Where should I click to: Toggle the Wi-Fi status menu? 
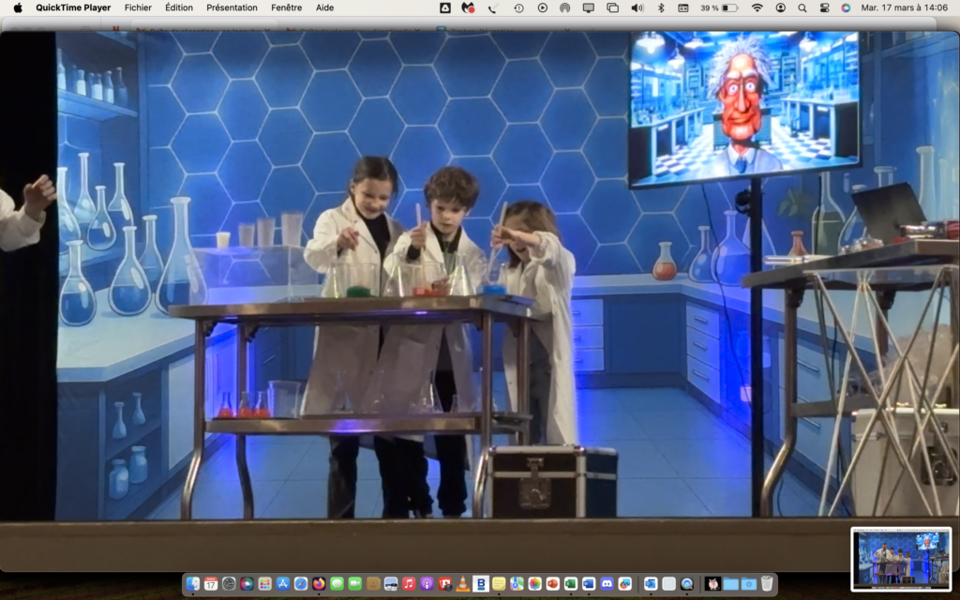click(757, 7)
